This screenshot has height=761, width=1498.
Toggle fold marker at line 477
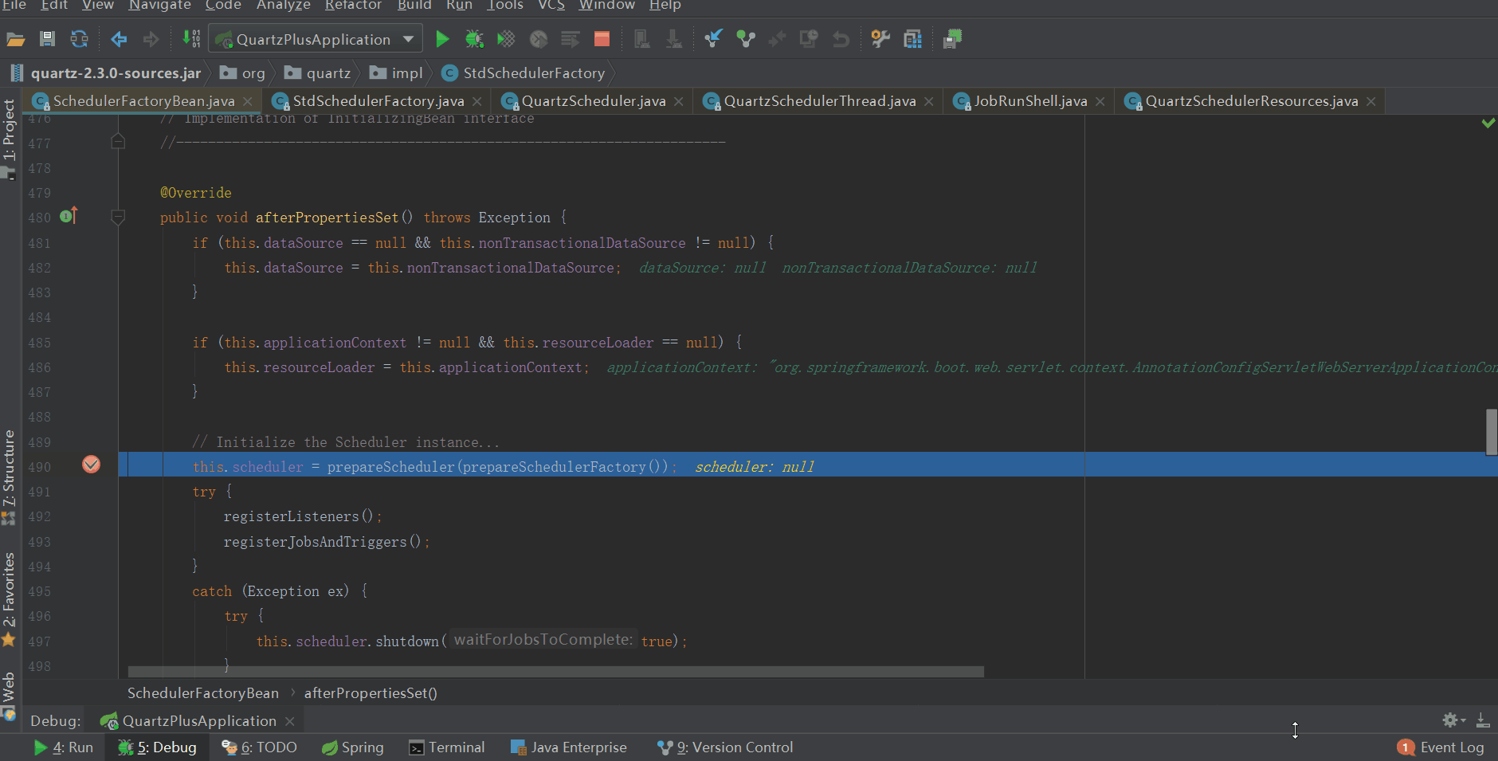[x=118, y=142]
